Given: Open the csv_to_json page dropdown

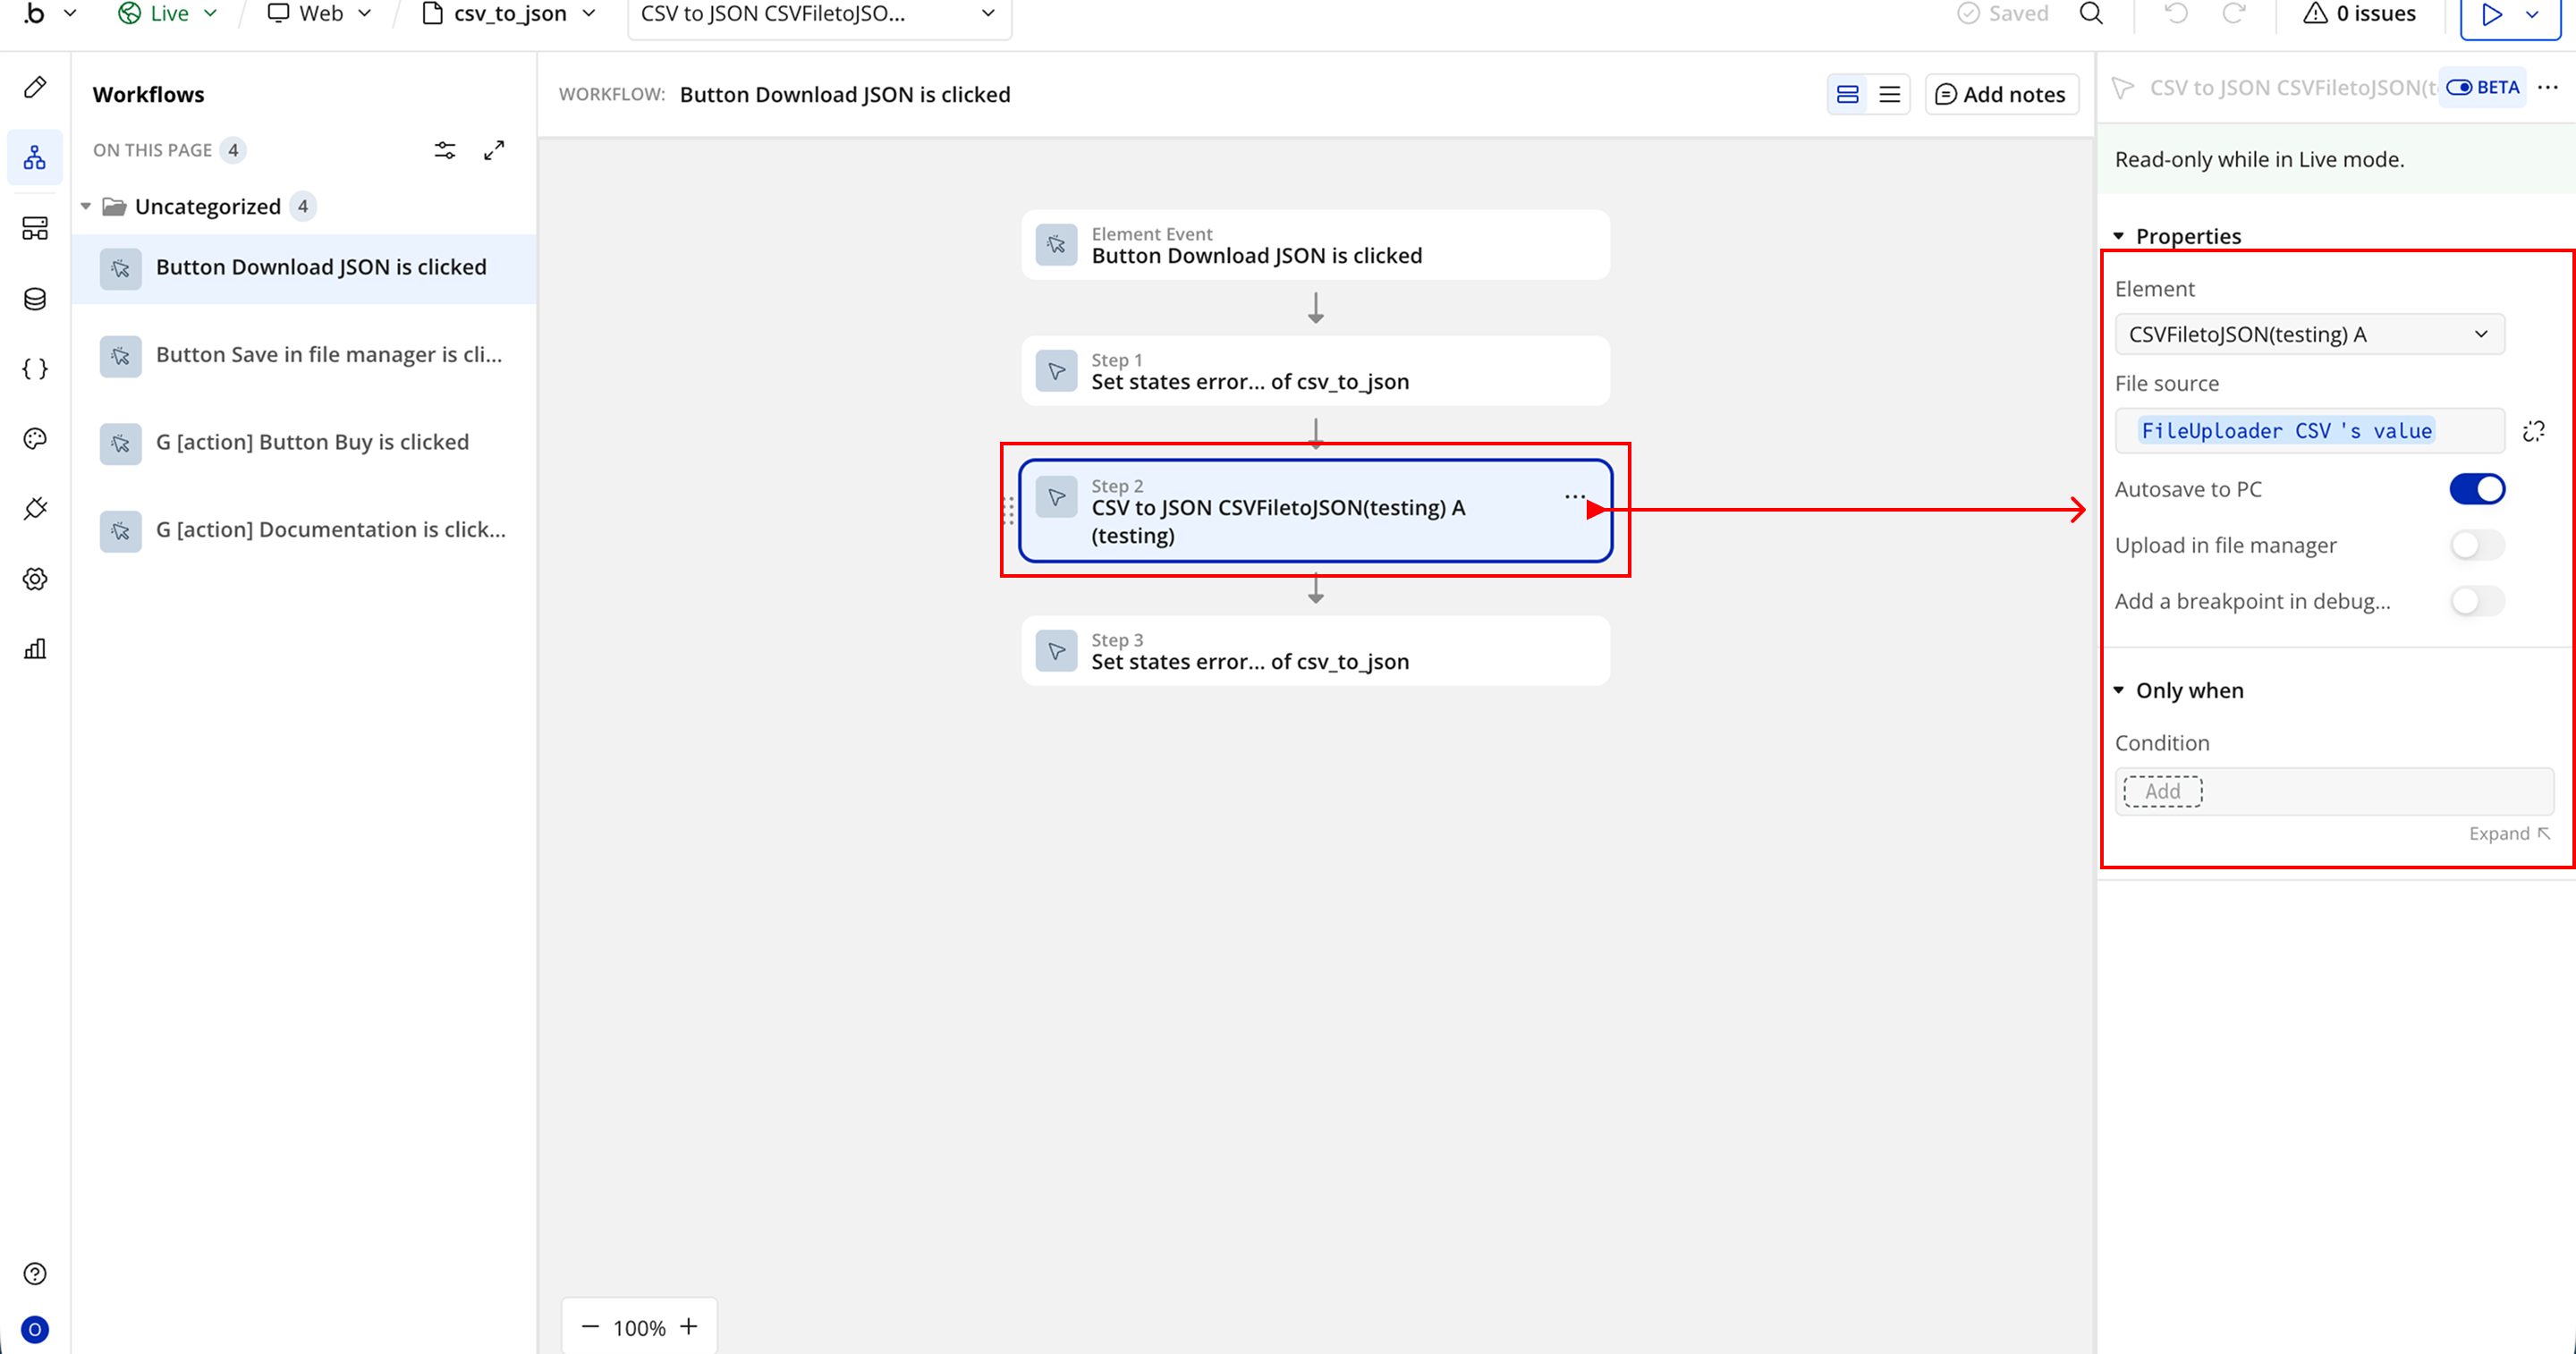Looking at the screenshot, I should coord(510,14).
